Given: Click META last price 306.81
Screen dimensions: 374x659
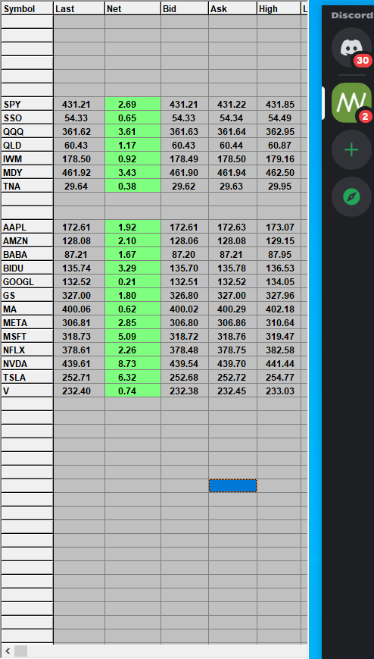Looking at the screenshot, I should point(79,323).
